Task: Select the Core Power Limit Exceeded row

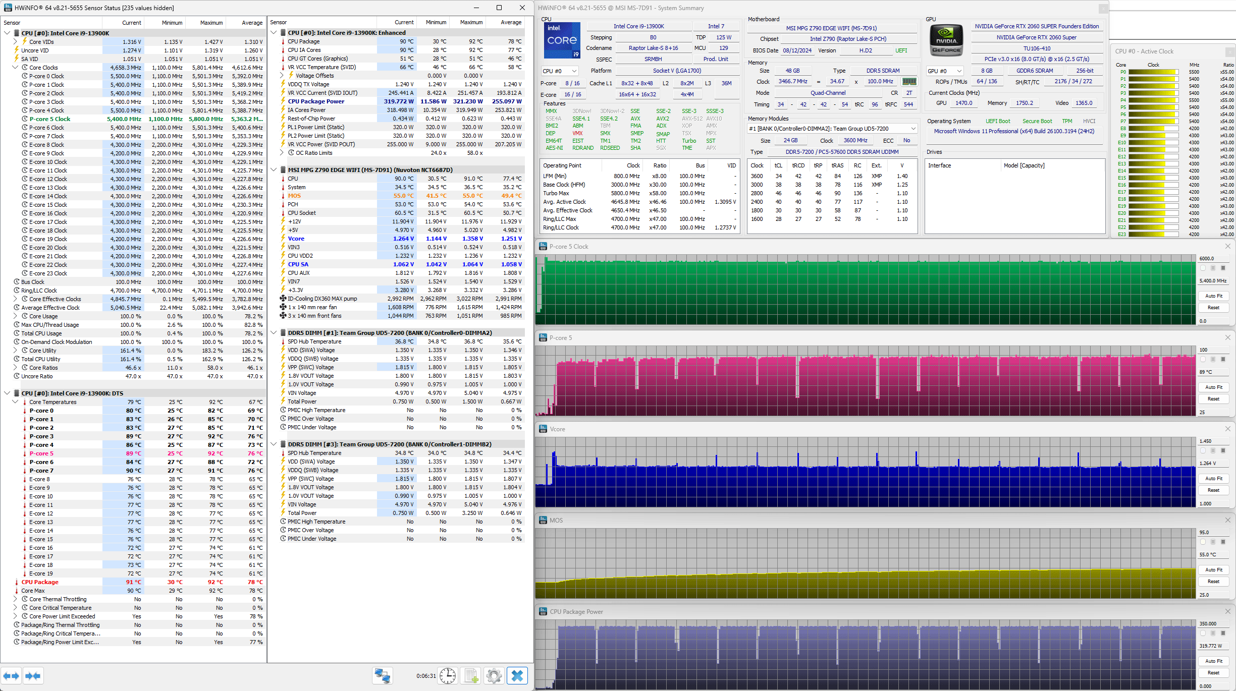Action: pos(134,616)
